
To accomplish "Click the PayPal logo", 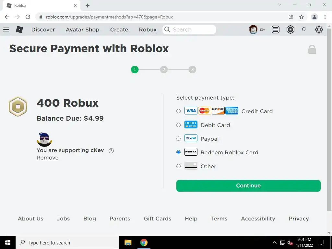I will tap(191, 138).
